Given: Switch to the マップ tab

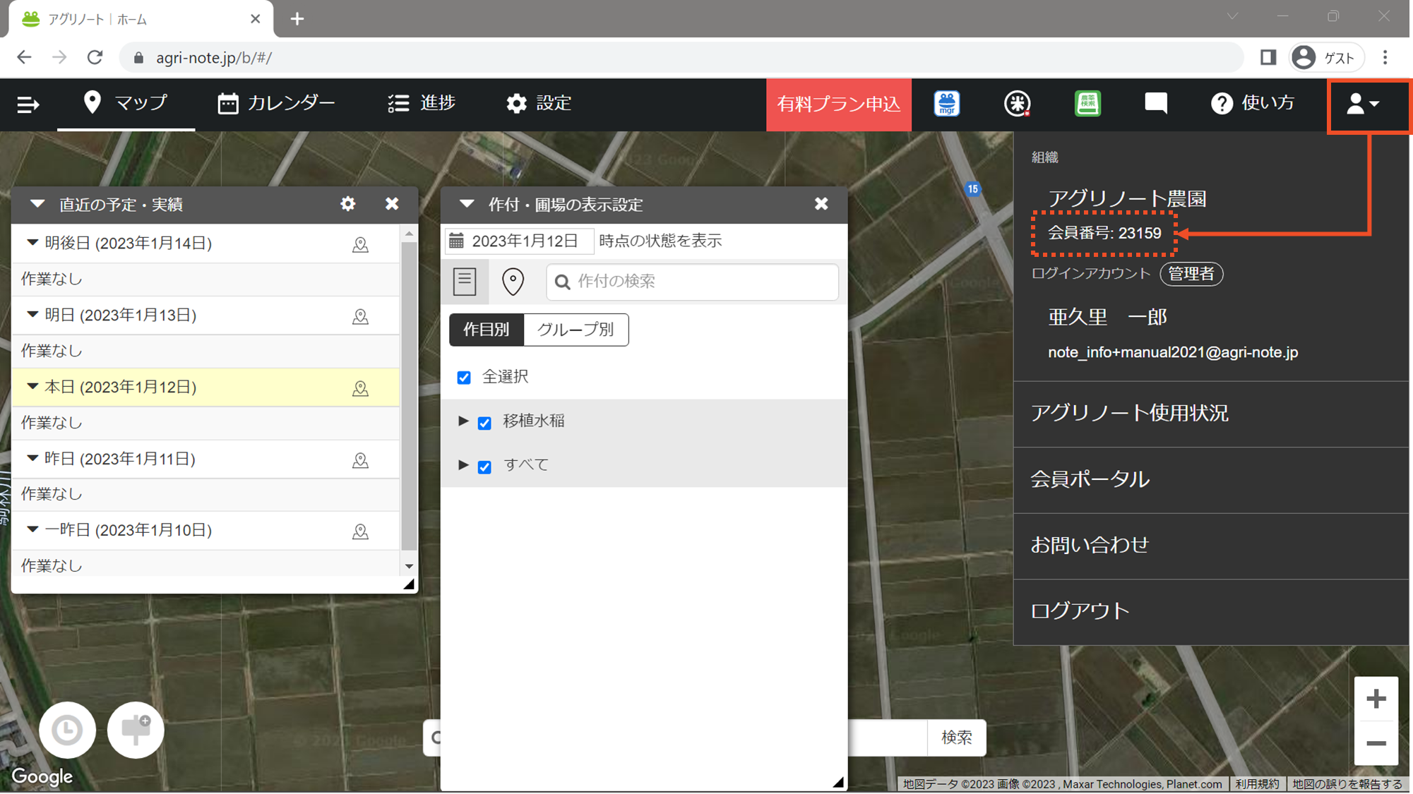Looking at the screenshot, I should click(126, 104).
